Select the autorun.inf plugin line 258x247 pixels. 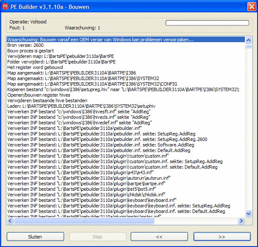[126, 178]
